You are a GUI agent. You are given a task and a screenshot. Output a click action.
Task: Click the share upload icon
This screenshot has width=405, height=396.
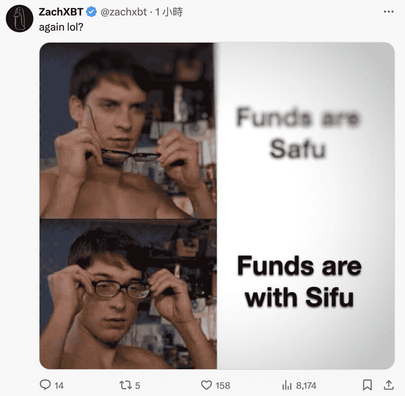coord(388,385)
